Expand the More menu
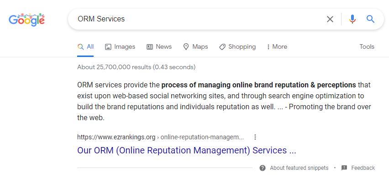Image resolution: width=389 pixels, height=178 pixels. (x=277, y=47)
